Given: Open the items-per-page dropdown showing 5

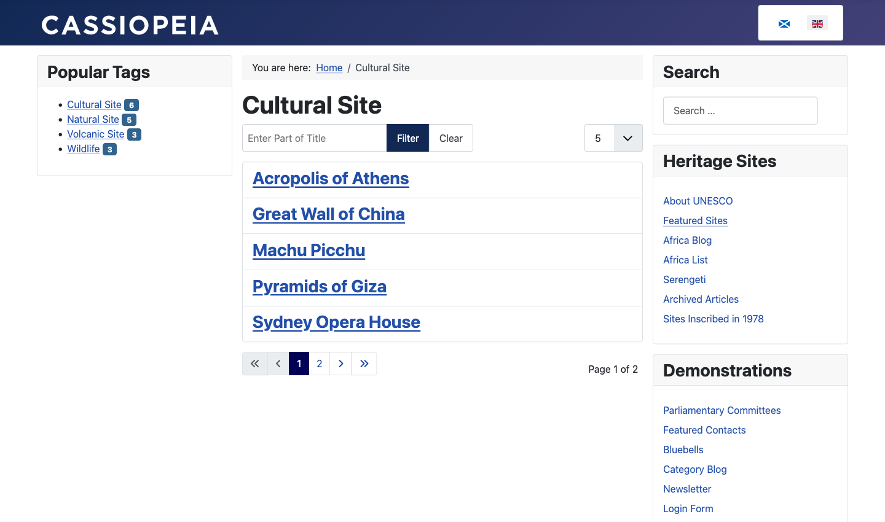Looking at the screenshot, I should 613,138.
